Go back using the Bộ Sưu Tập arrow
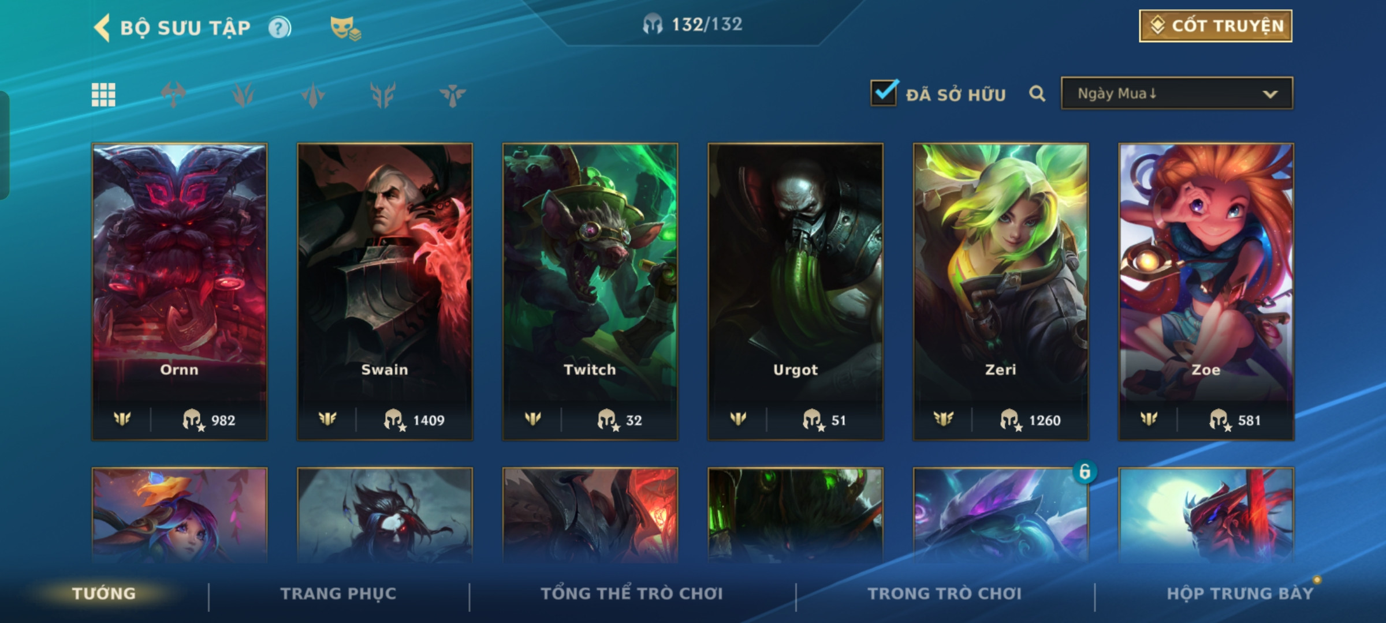This screenshot has width=1386, height=623. tap(102, 28)
